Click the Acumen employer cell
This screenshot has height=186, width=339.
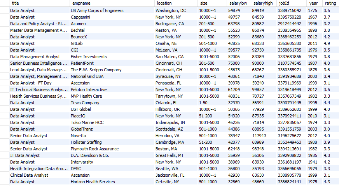pyautogui.click(x=112, y=24)
